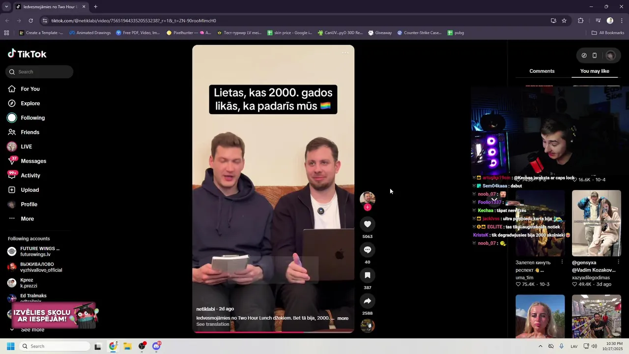This screenshot has width=629, height=354.
Task: Switch to the You may like tab
Action: (x=595, y=71)
